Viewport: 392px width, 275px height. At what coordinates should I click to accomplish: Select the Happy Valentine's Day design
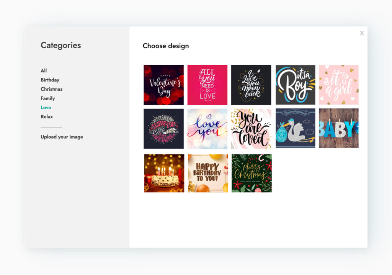[x=164, y=84]
